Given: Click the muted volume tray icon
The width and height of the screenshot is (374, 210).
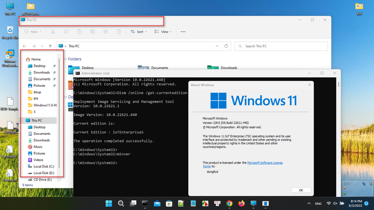Looking at the screenshot, I should pyautogui.click(x=335, y=203).
